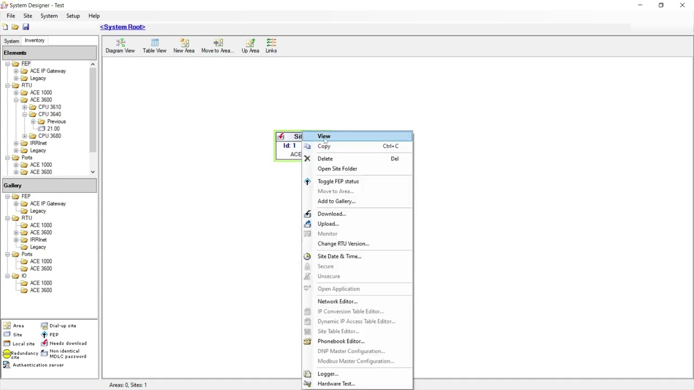Click status text Areas: 0, Sites: 1

(x=128, y=385)
